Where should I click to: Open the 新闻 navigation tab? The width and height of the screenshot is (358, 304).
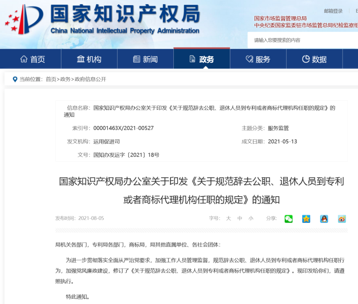(x=146, y=59)
